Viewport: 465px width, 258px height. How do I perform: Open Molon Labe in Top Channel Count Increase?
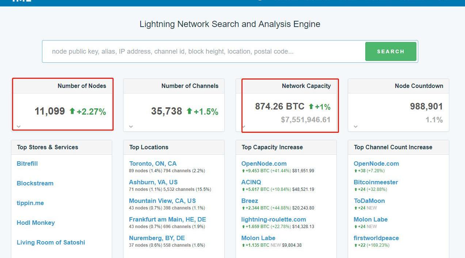pos(371,219)
